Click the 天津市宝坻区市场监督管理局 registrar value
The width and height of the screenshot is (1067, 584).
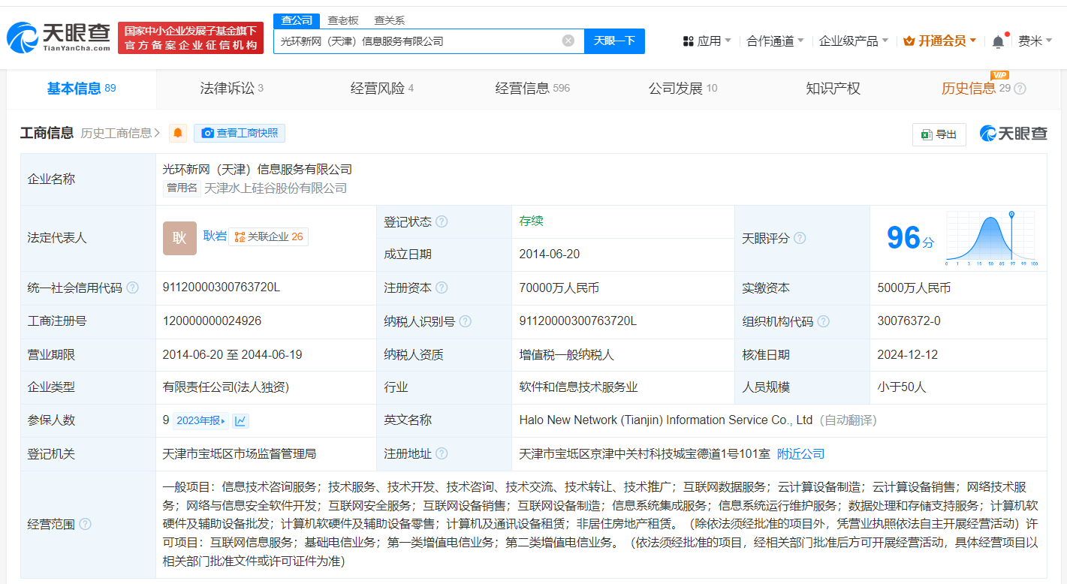coord(240,453)
